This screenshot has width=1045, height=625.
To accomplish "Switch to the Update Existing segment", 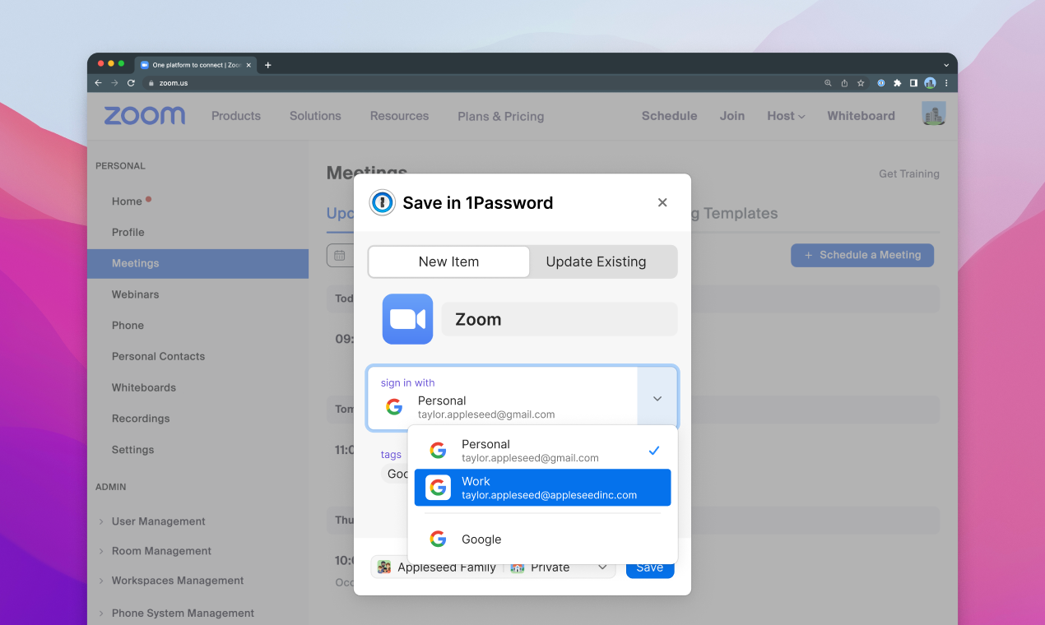I will [596, 262].
